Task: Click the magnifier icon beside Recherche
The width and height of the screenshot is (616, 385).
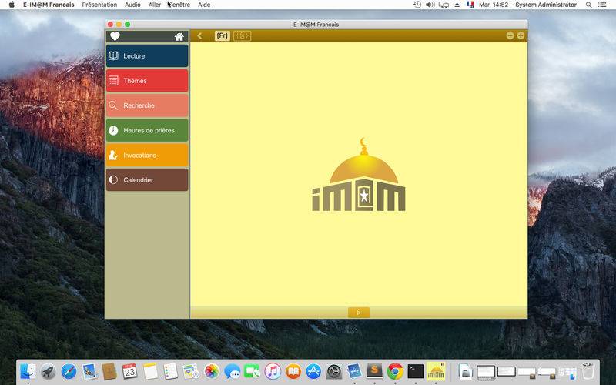Action: (113, 105)
